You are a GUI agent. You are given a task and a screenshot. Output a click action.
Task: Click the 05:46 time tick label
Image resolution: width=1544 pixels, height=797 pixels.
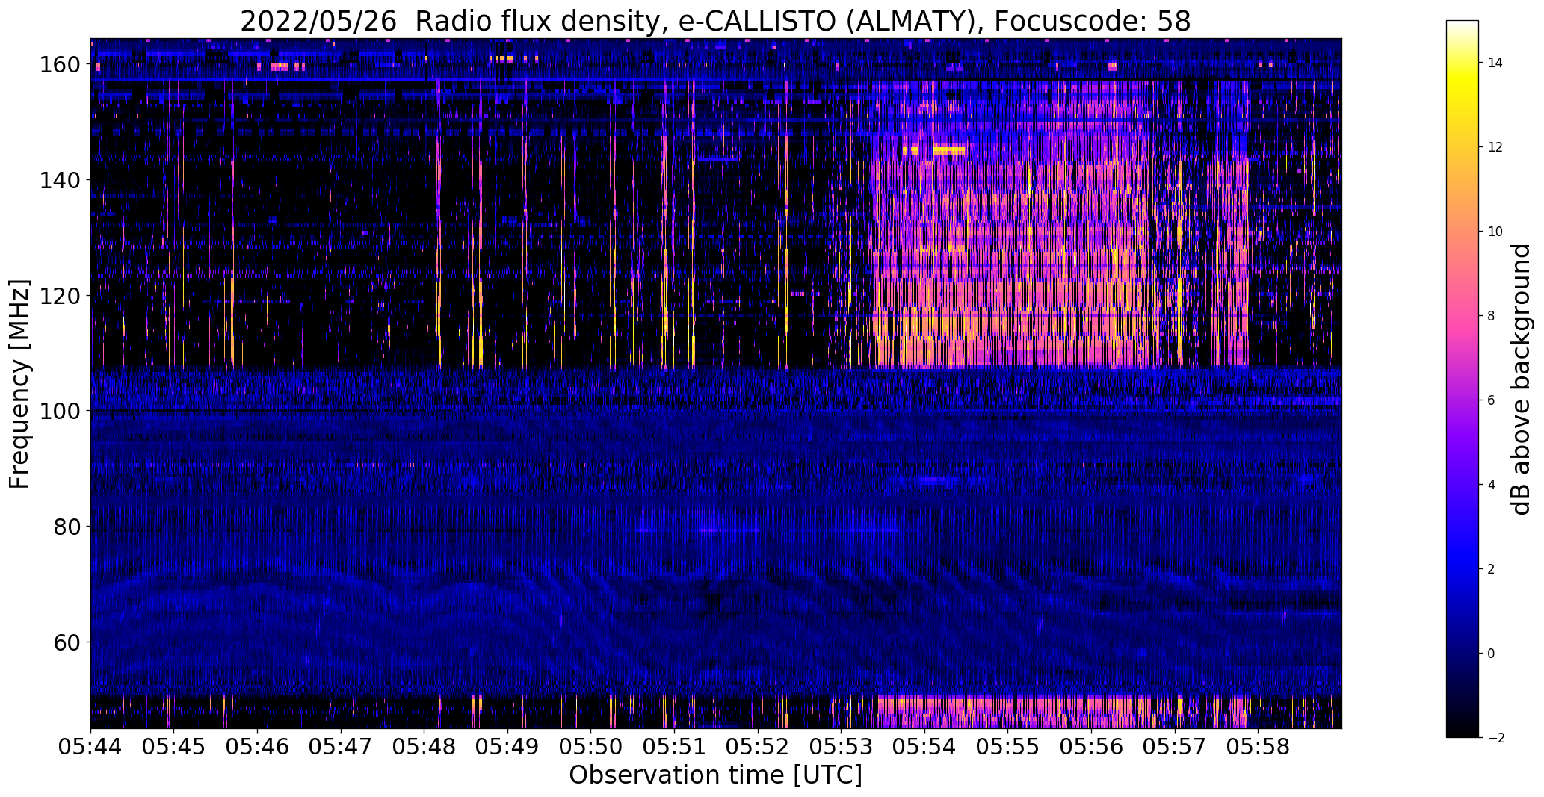(257, 746)
